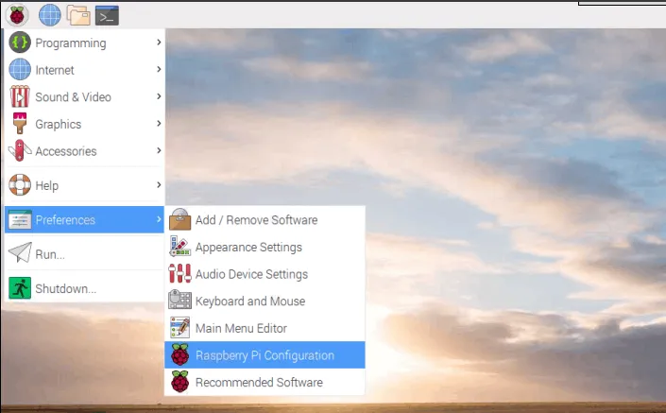The height and width of the screenshot is (413, 666).
Task: Click the Appearance Settings icon
Action: point(179,248)
